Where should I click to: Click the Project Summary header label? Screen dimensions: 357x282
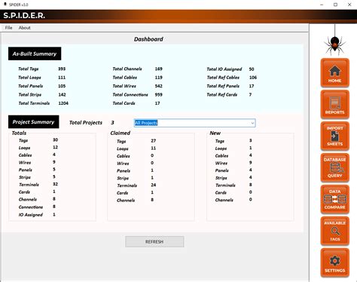(x=34, y=122)
